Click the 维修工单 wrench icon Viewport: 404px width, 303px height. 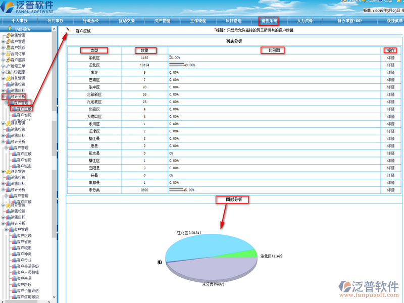[8, 66]
